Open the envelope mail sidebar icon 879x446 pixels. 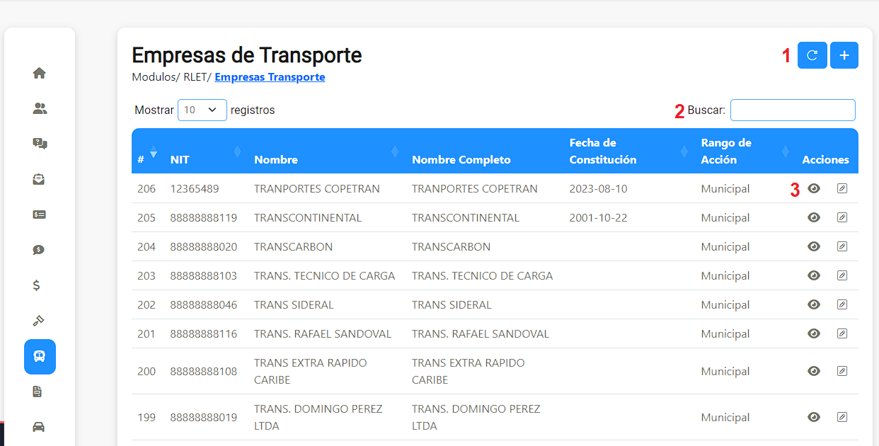pos(40,179)
